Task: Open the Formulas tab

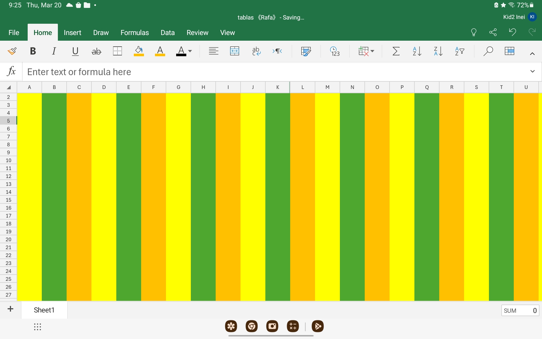Action: pos(134,32)
